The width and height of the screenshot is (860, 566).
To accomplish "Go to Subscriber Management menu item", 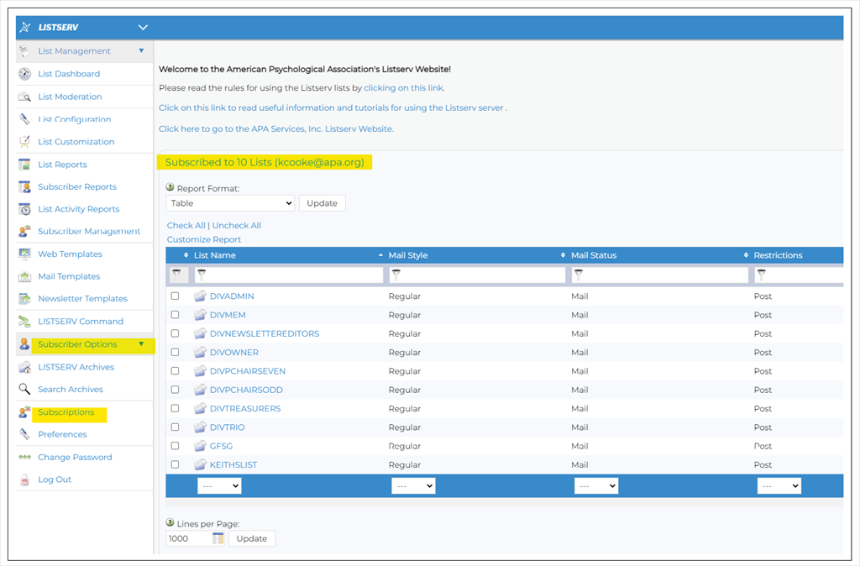I will [x=88, y=232].
